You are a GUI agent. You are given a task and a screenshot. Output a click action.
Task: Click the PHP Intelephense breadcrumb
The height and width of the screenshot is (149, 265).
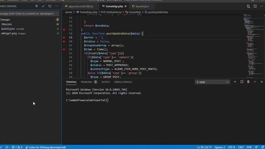click(x=111, y=12)
